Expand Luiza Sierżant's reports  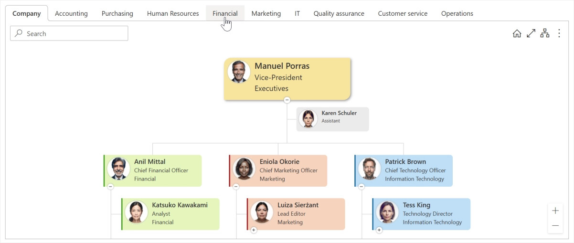pyautogui.click(x=254, y=230)
